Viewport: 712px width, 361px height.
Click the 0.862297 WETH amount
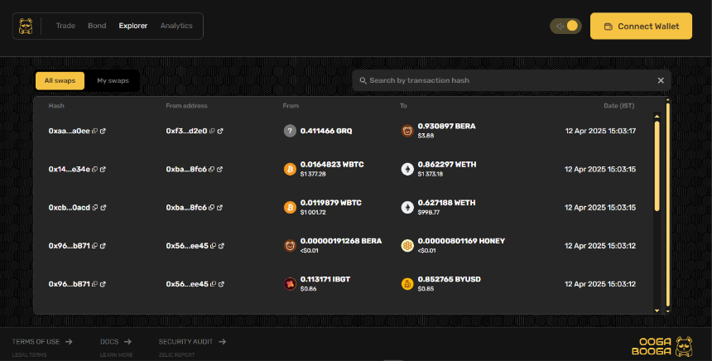coord(447,165)
